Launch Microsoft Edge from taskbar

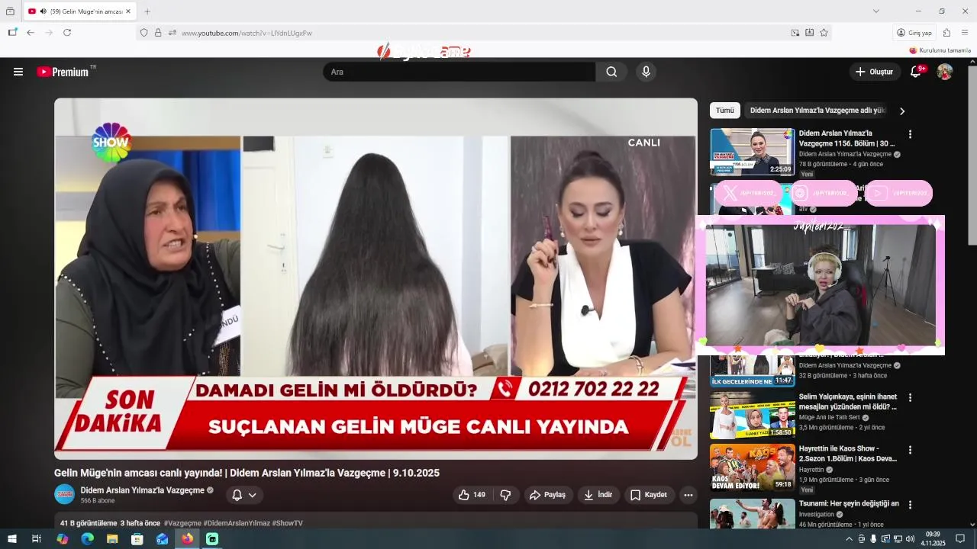click(87, 539)
